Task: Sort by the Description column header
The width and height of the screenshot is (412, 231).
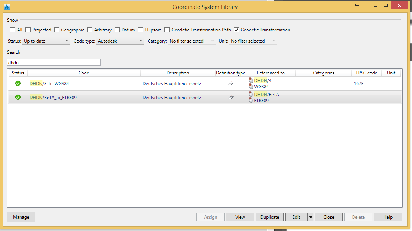Action: [178, 73]
